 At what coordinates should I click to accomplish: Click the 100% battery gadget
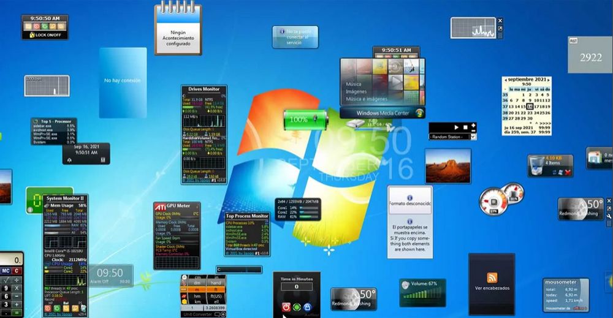305,119
